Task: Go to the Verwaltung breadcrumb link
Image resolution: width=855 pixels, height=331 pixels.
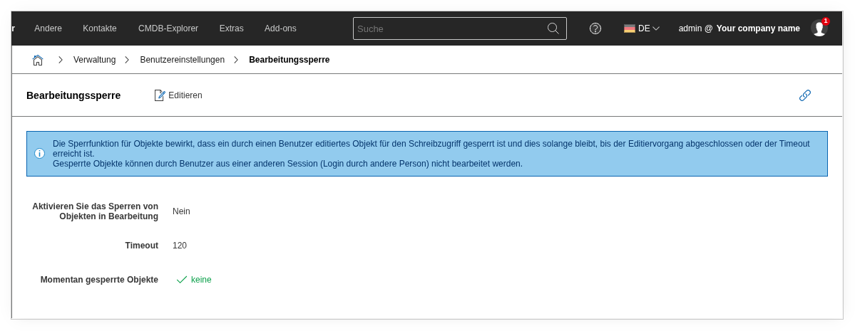Action: click(94, 60)
